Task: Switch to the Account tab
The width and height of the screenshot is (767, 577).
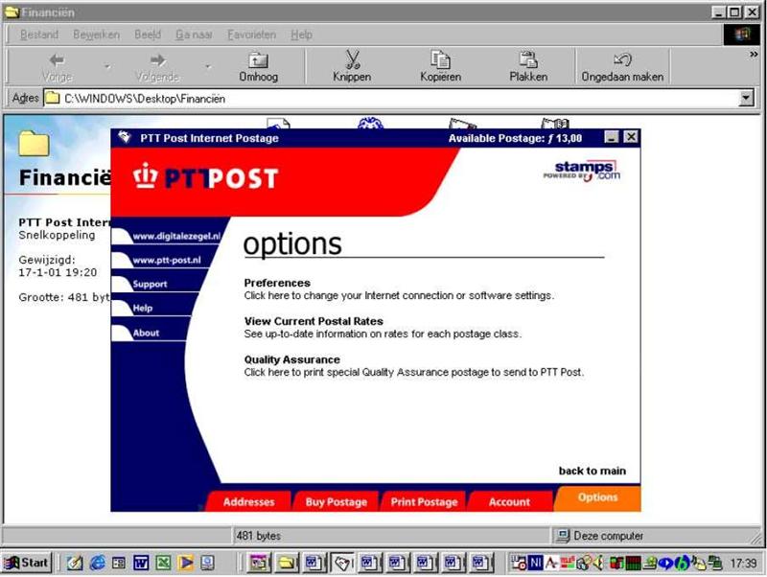Action: 509,501
